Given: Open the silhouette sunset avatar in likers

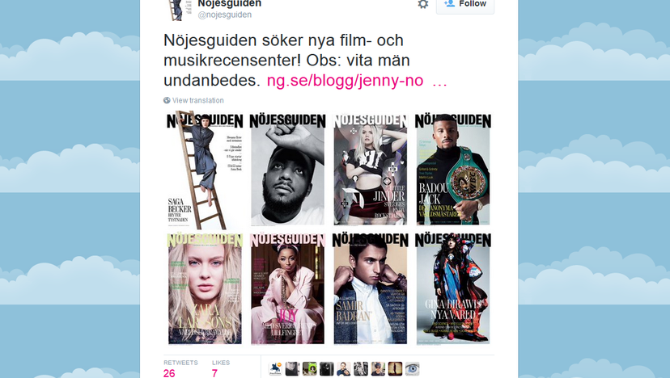Looking at the screenshot, I should click(x=395, y=368).
